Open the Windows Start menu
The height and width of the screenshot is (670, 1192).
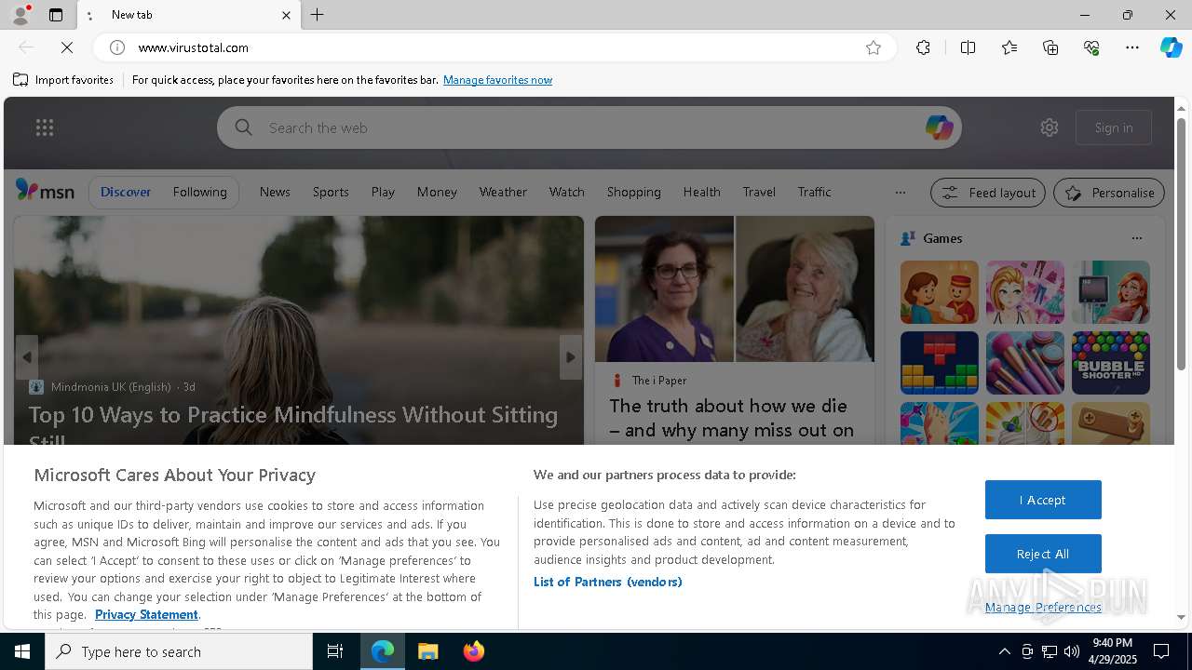(x=22, y=651)
